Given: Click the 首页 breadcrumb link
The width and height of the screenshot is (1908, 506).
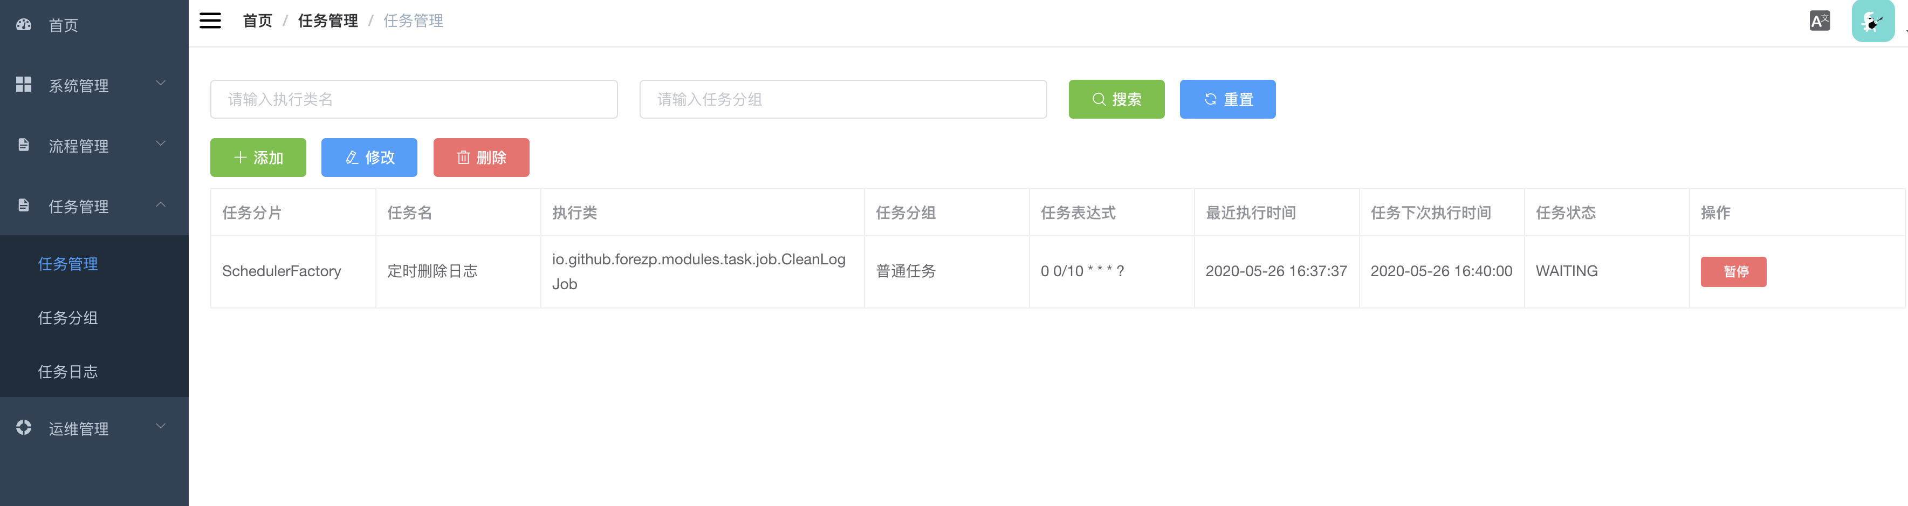Looking at the screenshot, I should (x=258, y=20).
